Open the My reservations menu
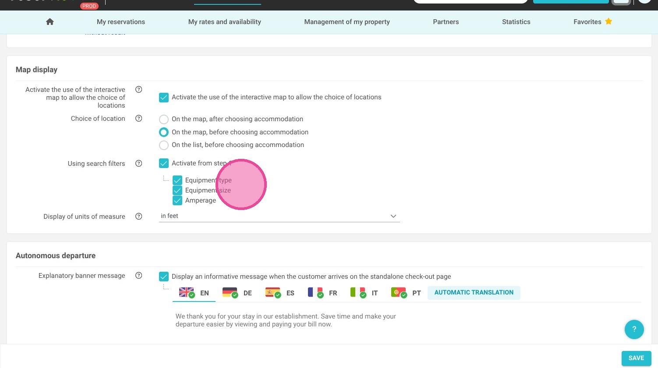The height and width of the screenshot is (368, 658). pos(121,22)
